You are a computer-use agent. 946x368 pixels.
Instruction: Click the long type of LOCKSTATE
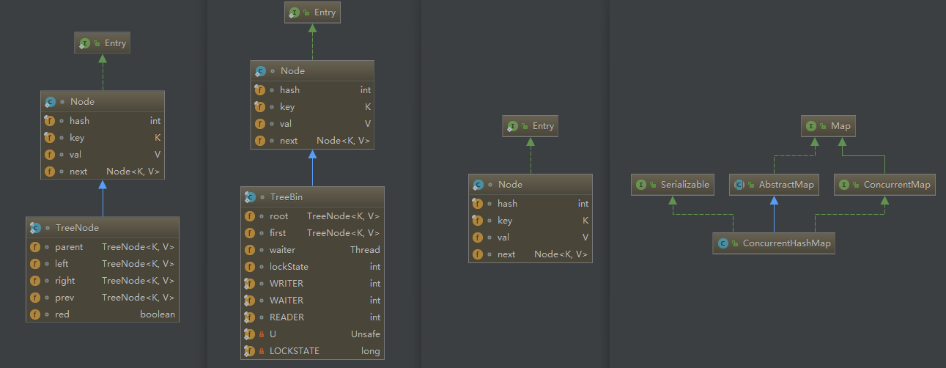point(371,351)
